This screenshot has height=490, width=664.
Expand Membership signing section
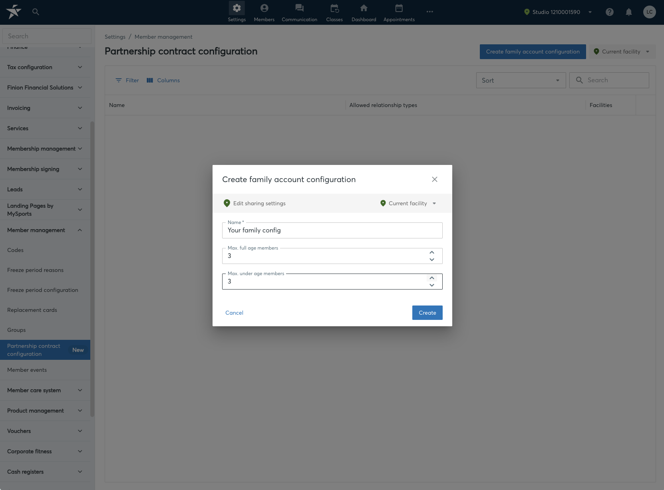tap(45, 169)
